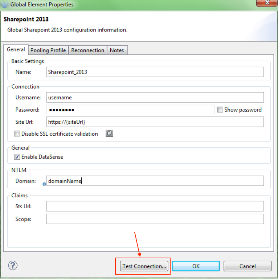Click the Cancel button

click(x=248, y=266)
